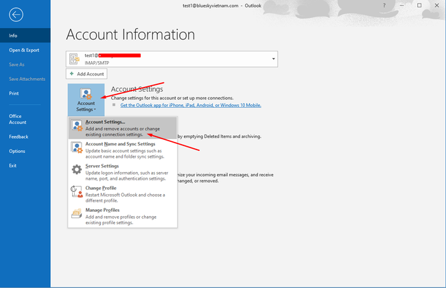The image size is (446, 288).
Task: Open the Info tab
Action: click(25, 36)
